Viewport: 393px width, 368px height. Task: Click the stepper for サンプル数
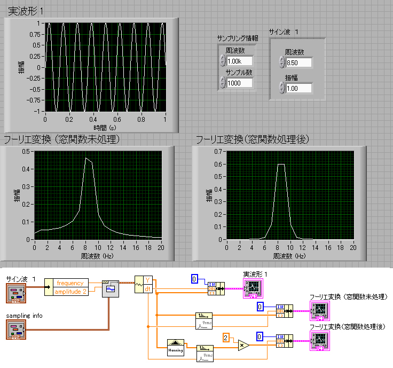pos(223,82)
